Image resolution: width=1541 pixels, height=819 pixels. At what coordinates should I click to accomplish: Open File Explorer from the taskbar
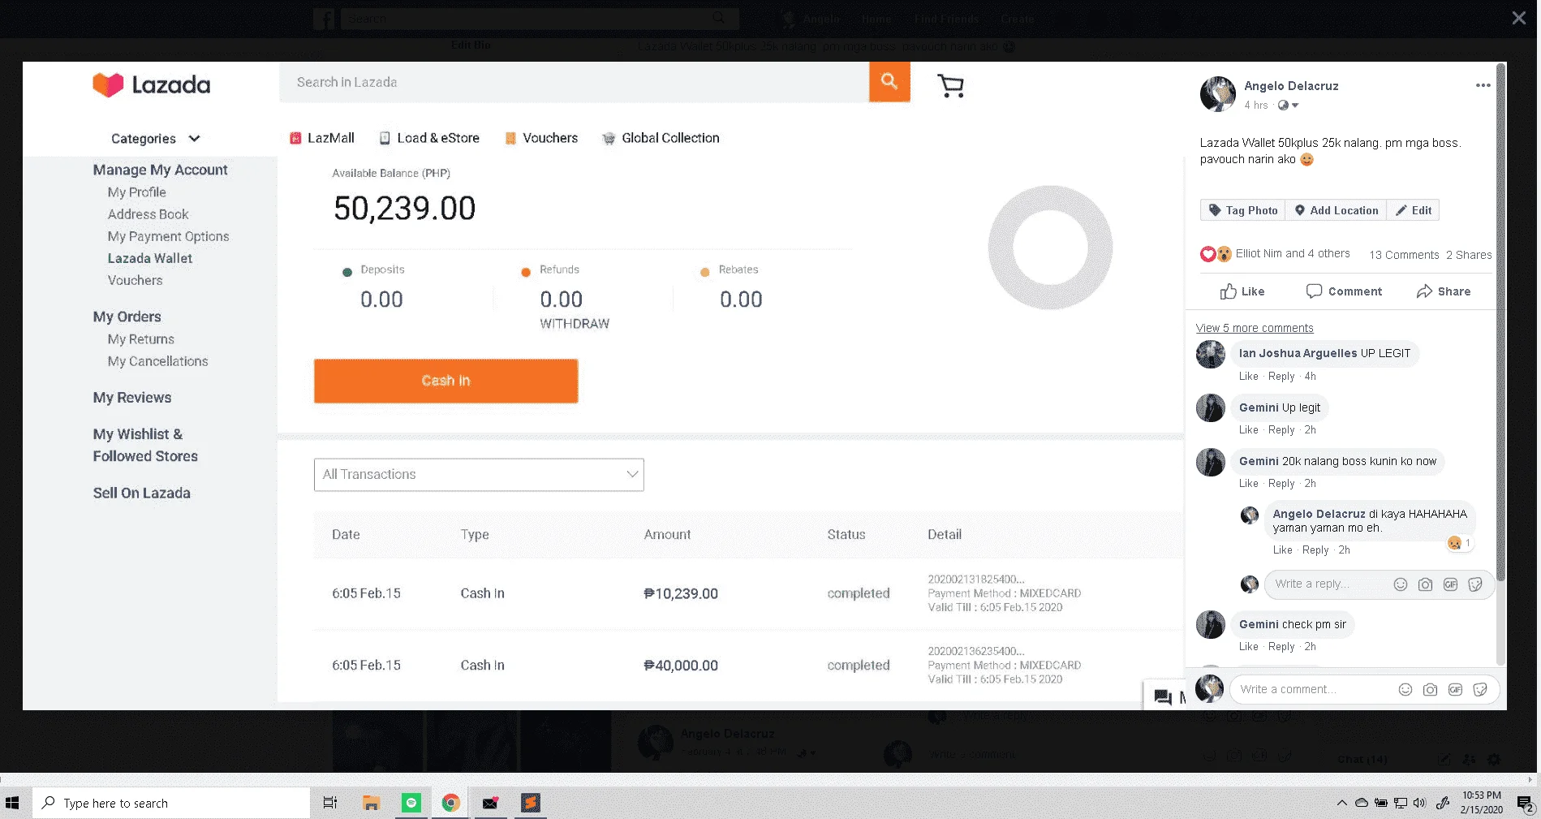371,803
